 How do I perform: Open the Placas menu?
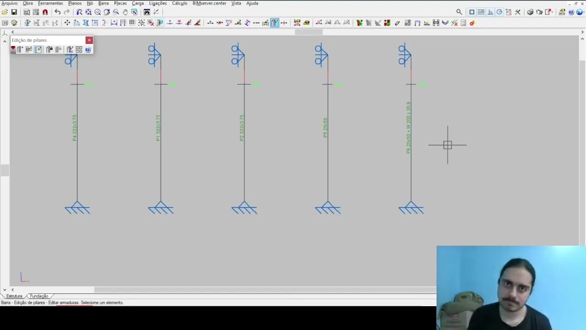[x=120, y=3]
